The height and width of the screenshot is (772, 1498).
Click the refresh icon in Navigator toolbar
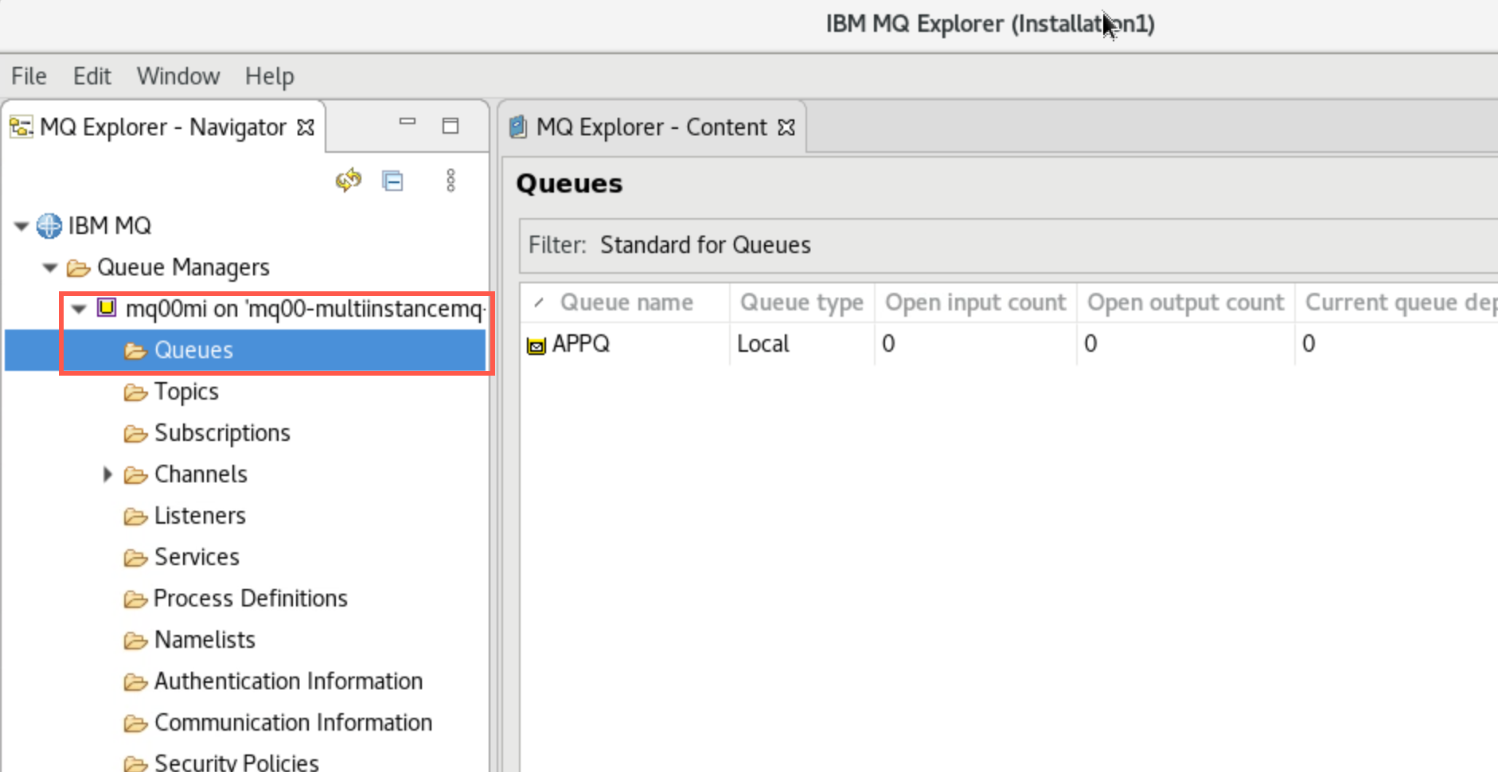click(x=349, y=181)
